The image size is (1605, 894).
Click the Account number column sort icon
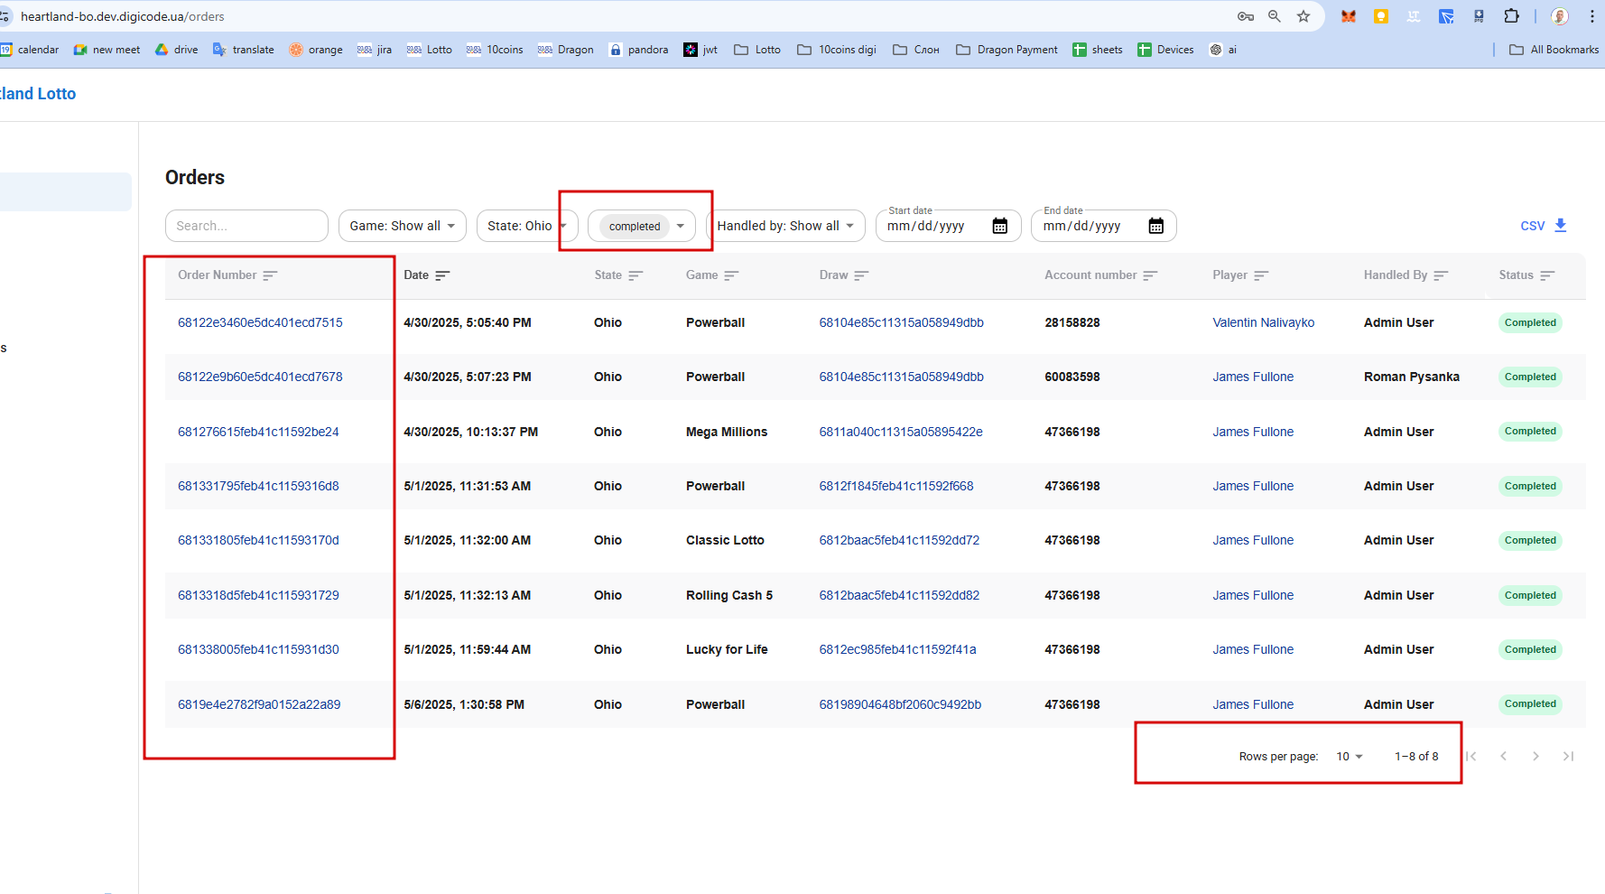(1150, 275)
